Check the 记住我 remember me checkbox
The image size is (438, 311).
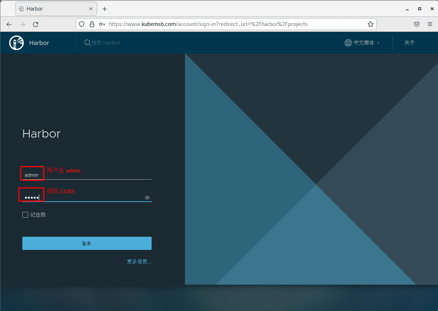click(25, 215)
